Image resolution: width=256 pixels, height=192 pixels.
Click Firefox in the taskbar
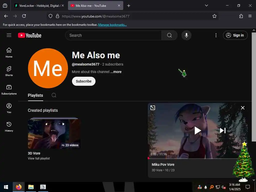(18, 187)
